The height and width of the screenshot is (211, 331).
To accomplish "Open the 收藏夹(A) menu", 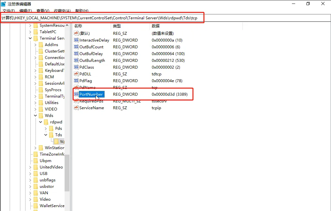I will [62, 11].
